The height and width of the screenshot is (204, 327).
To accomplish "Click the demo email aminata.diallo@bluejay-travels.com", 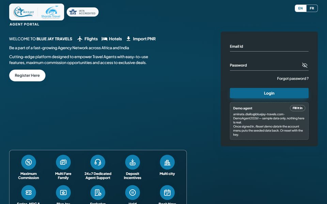I will click(x=258, y=114).
